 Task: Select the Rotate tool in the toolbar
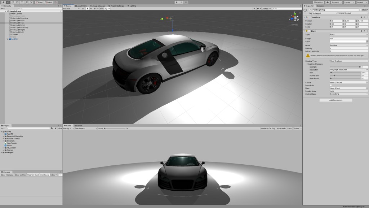tap(13, 2)
